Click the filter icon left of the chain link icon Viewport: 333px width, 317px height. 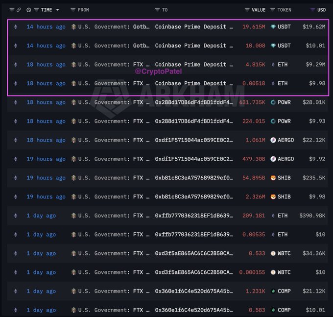12,10
